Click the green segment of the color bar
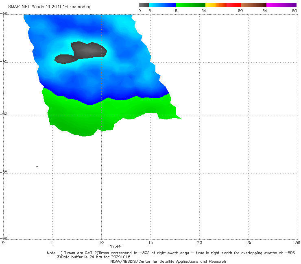Viewport: 301px width, 264px height. [190, 5]
